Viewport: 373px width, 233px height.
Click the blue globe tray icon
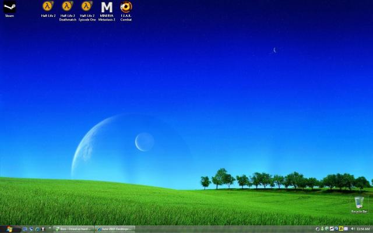[x=336, y=229]
